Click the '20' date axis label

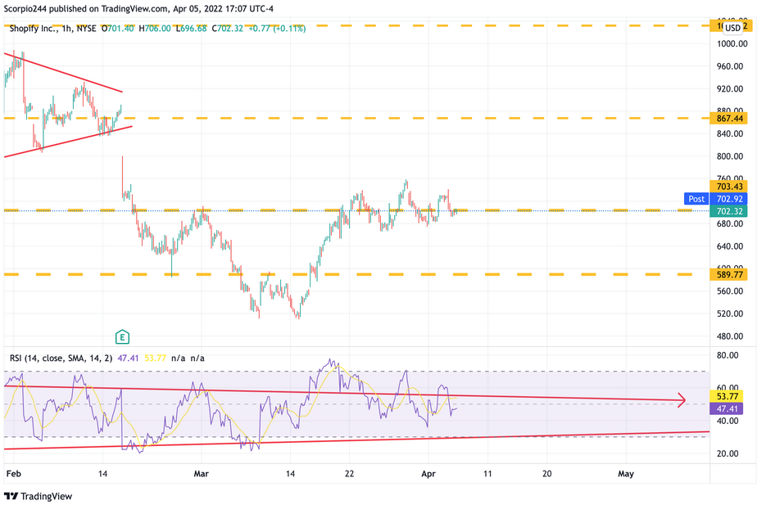546,474
